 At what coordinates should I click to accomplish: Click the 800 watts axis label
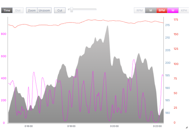tap(3, 34)
